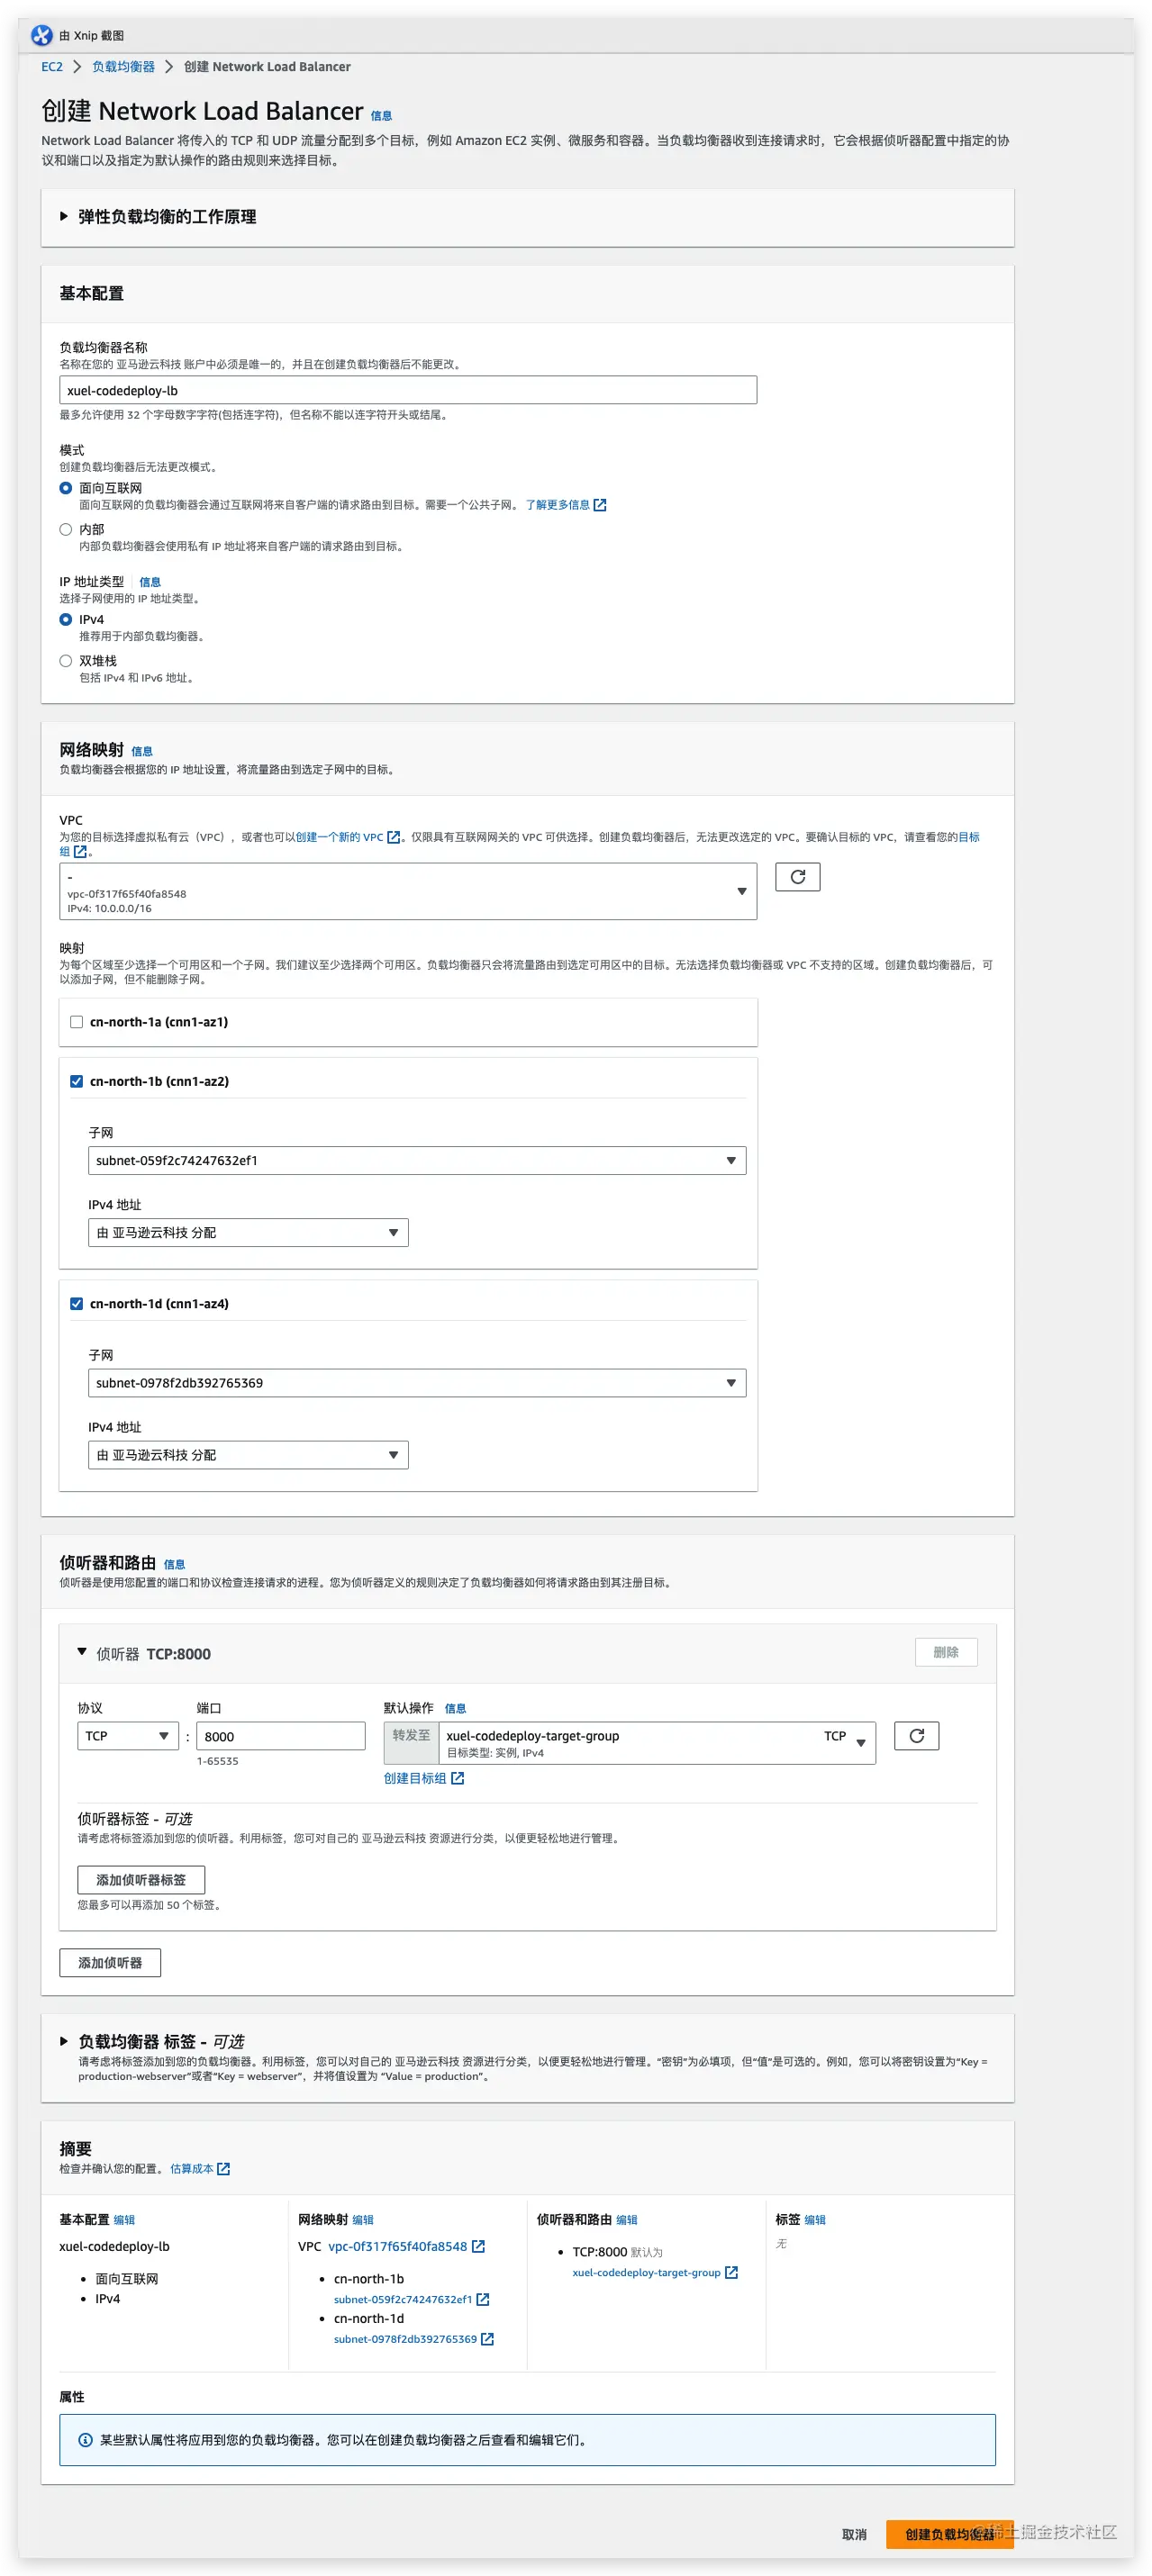The height and width of the screenshot is (2576, 1152).
Task: Open summary link subnet-059f2c74247632ef1
Action: coord(403,2299)
